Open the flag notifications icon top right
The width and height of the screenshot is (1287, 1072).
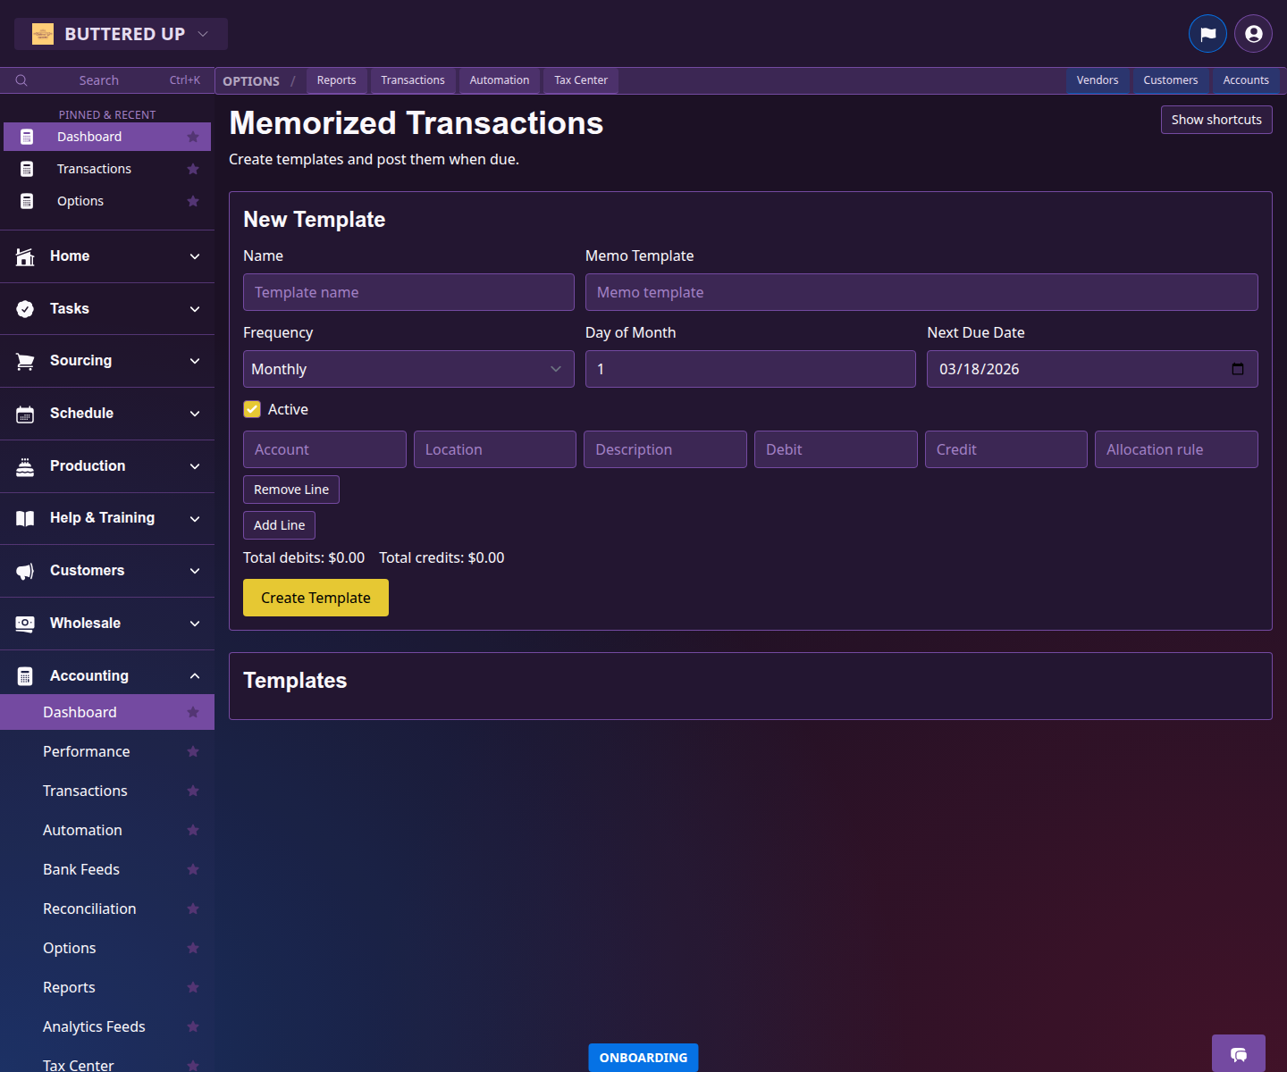coord(1207,33)
